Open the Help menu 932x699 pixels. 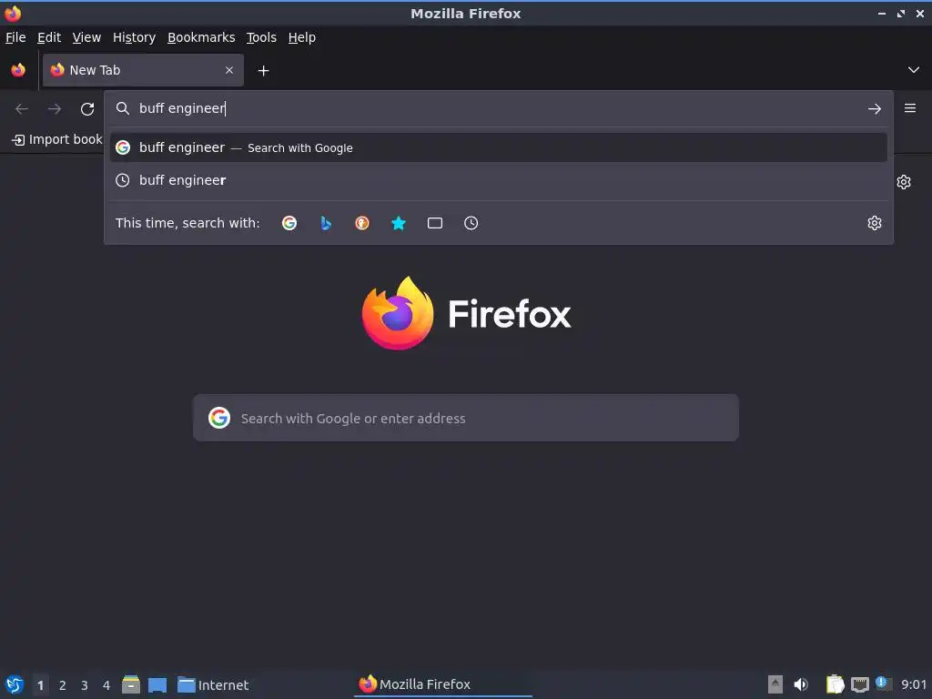[x=302, y=37]
